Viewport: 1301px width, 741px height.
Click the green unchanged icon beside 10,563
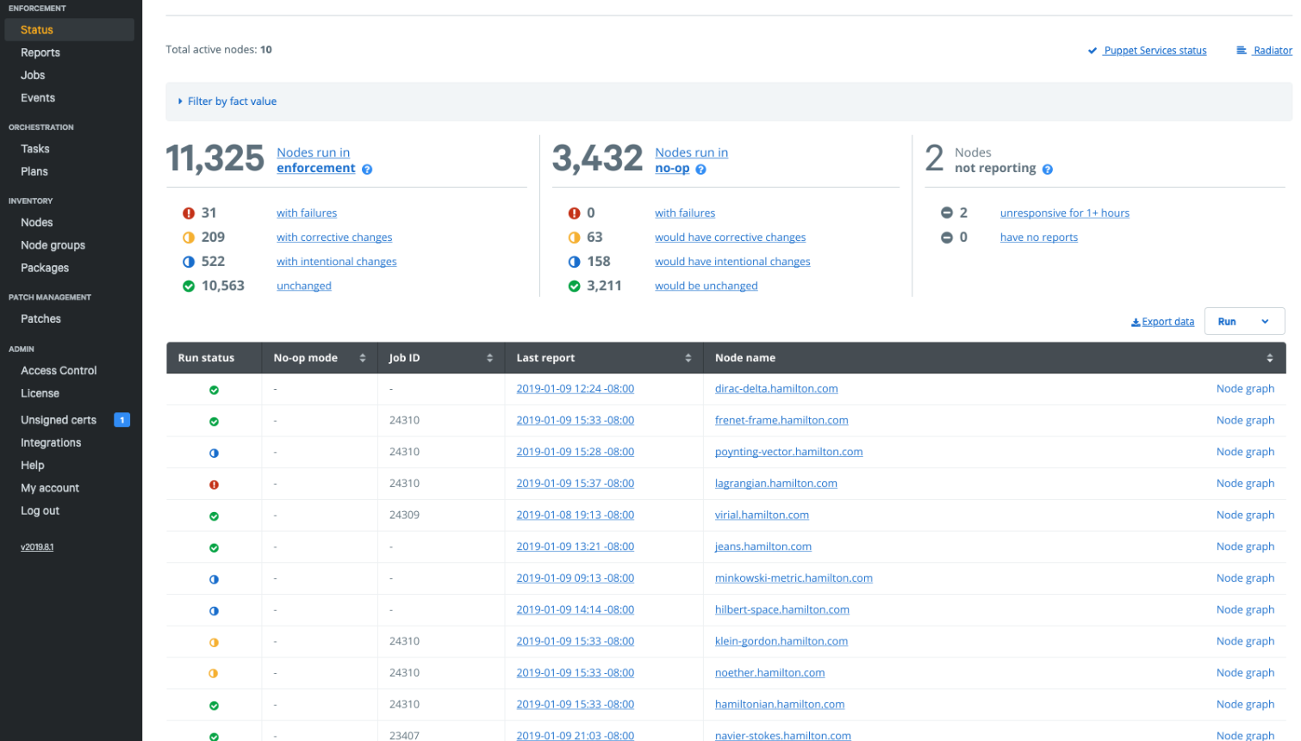(x=189, y=286)
